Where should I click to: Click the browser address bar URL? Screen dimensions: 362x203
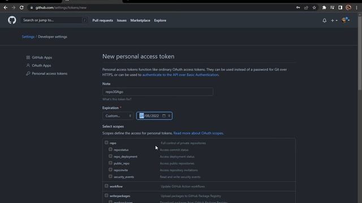pyautogui.click(x=61, y=7)
